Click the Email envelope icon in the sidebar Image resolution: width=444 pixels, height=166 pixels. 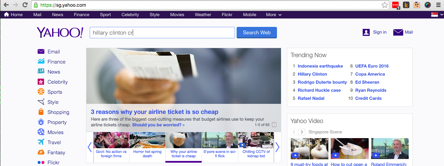tap(41, 51)
